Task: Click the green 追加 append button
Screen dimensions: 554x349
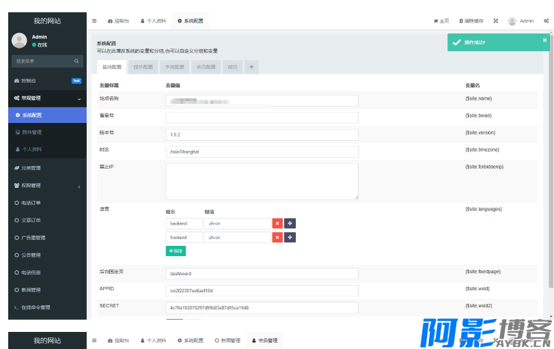Action: point(176,251)
